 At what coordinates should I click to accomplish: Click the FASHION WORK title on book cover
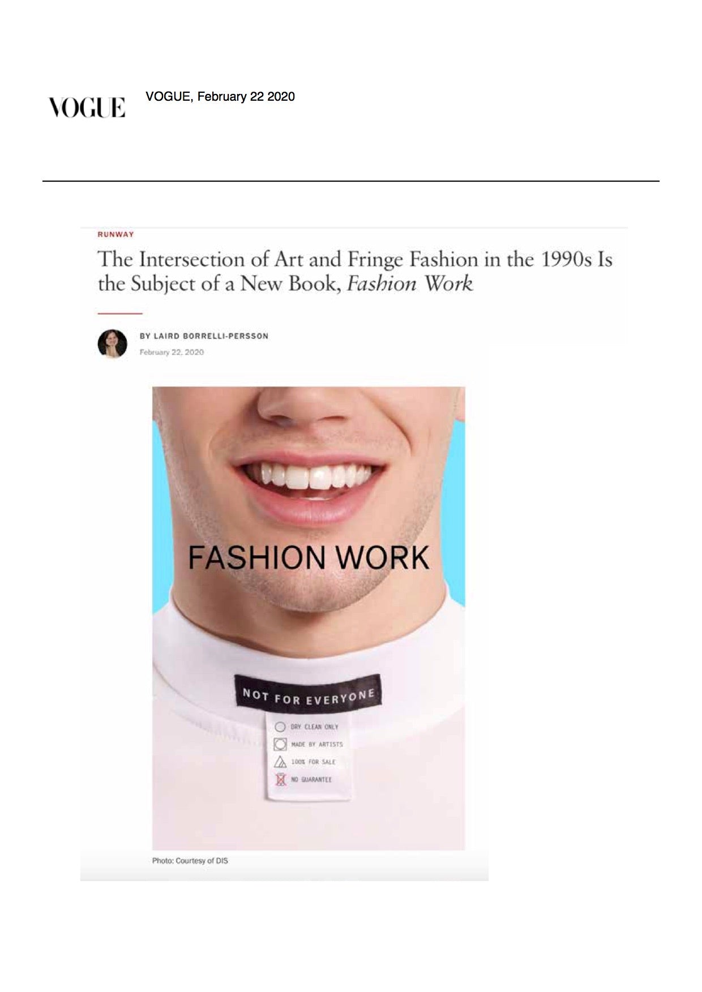pyautogui.click(x=309, y=557)
